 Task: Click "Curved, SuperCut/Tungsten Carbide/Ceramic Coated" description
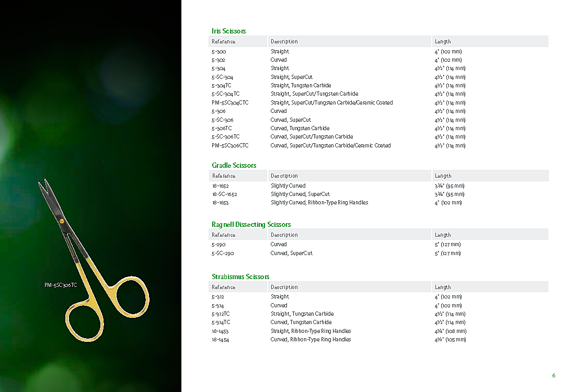[x=330, y=146]
